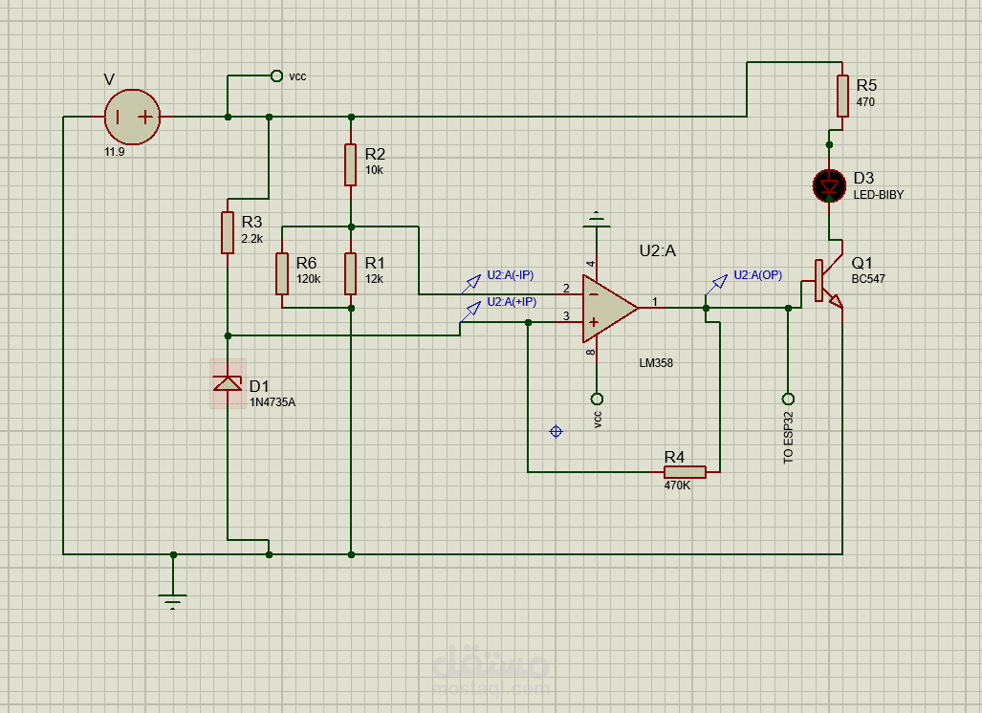Select voltage probe U2:A(+IP) arrow
The height and width of the screenshot is (713, 982).
pos(471,312)
